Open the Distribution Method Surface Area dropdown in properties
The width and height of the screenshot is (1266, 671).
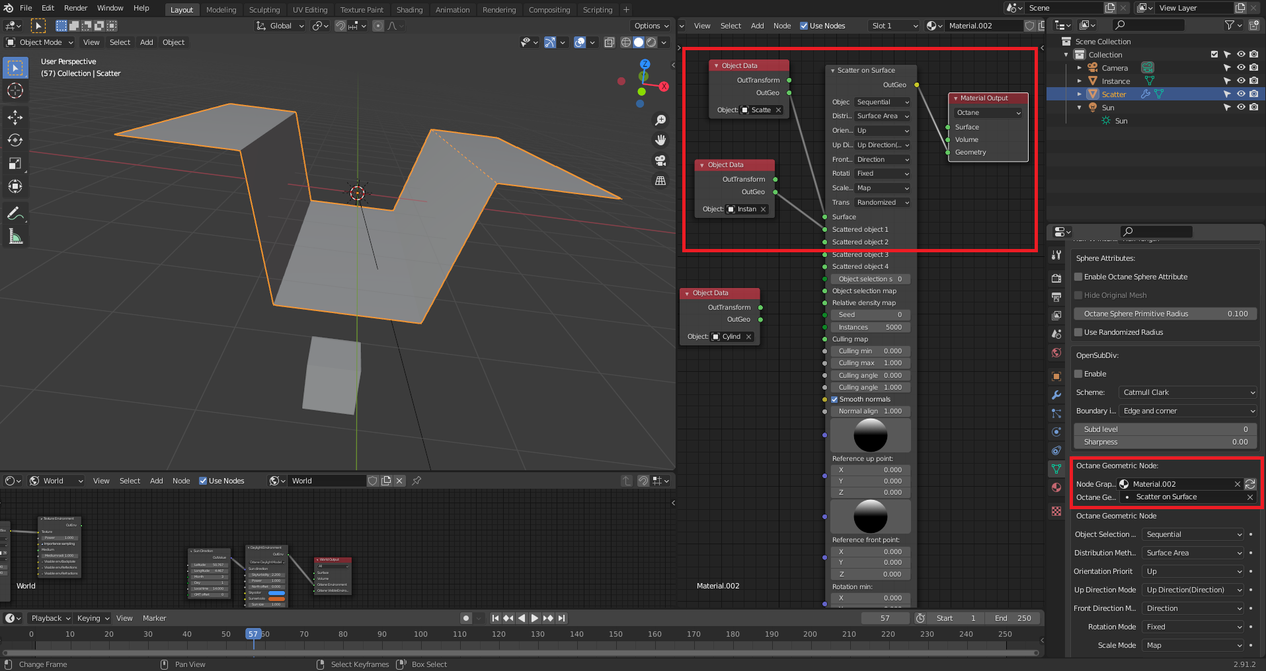[1193, 553]
